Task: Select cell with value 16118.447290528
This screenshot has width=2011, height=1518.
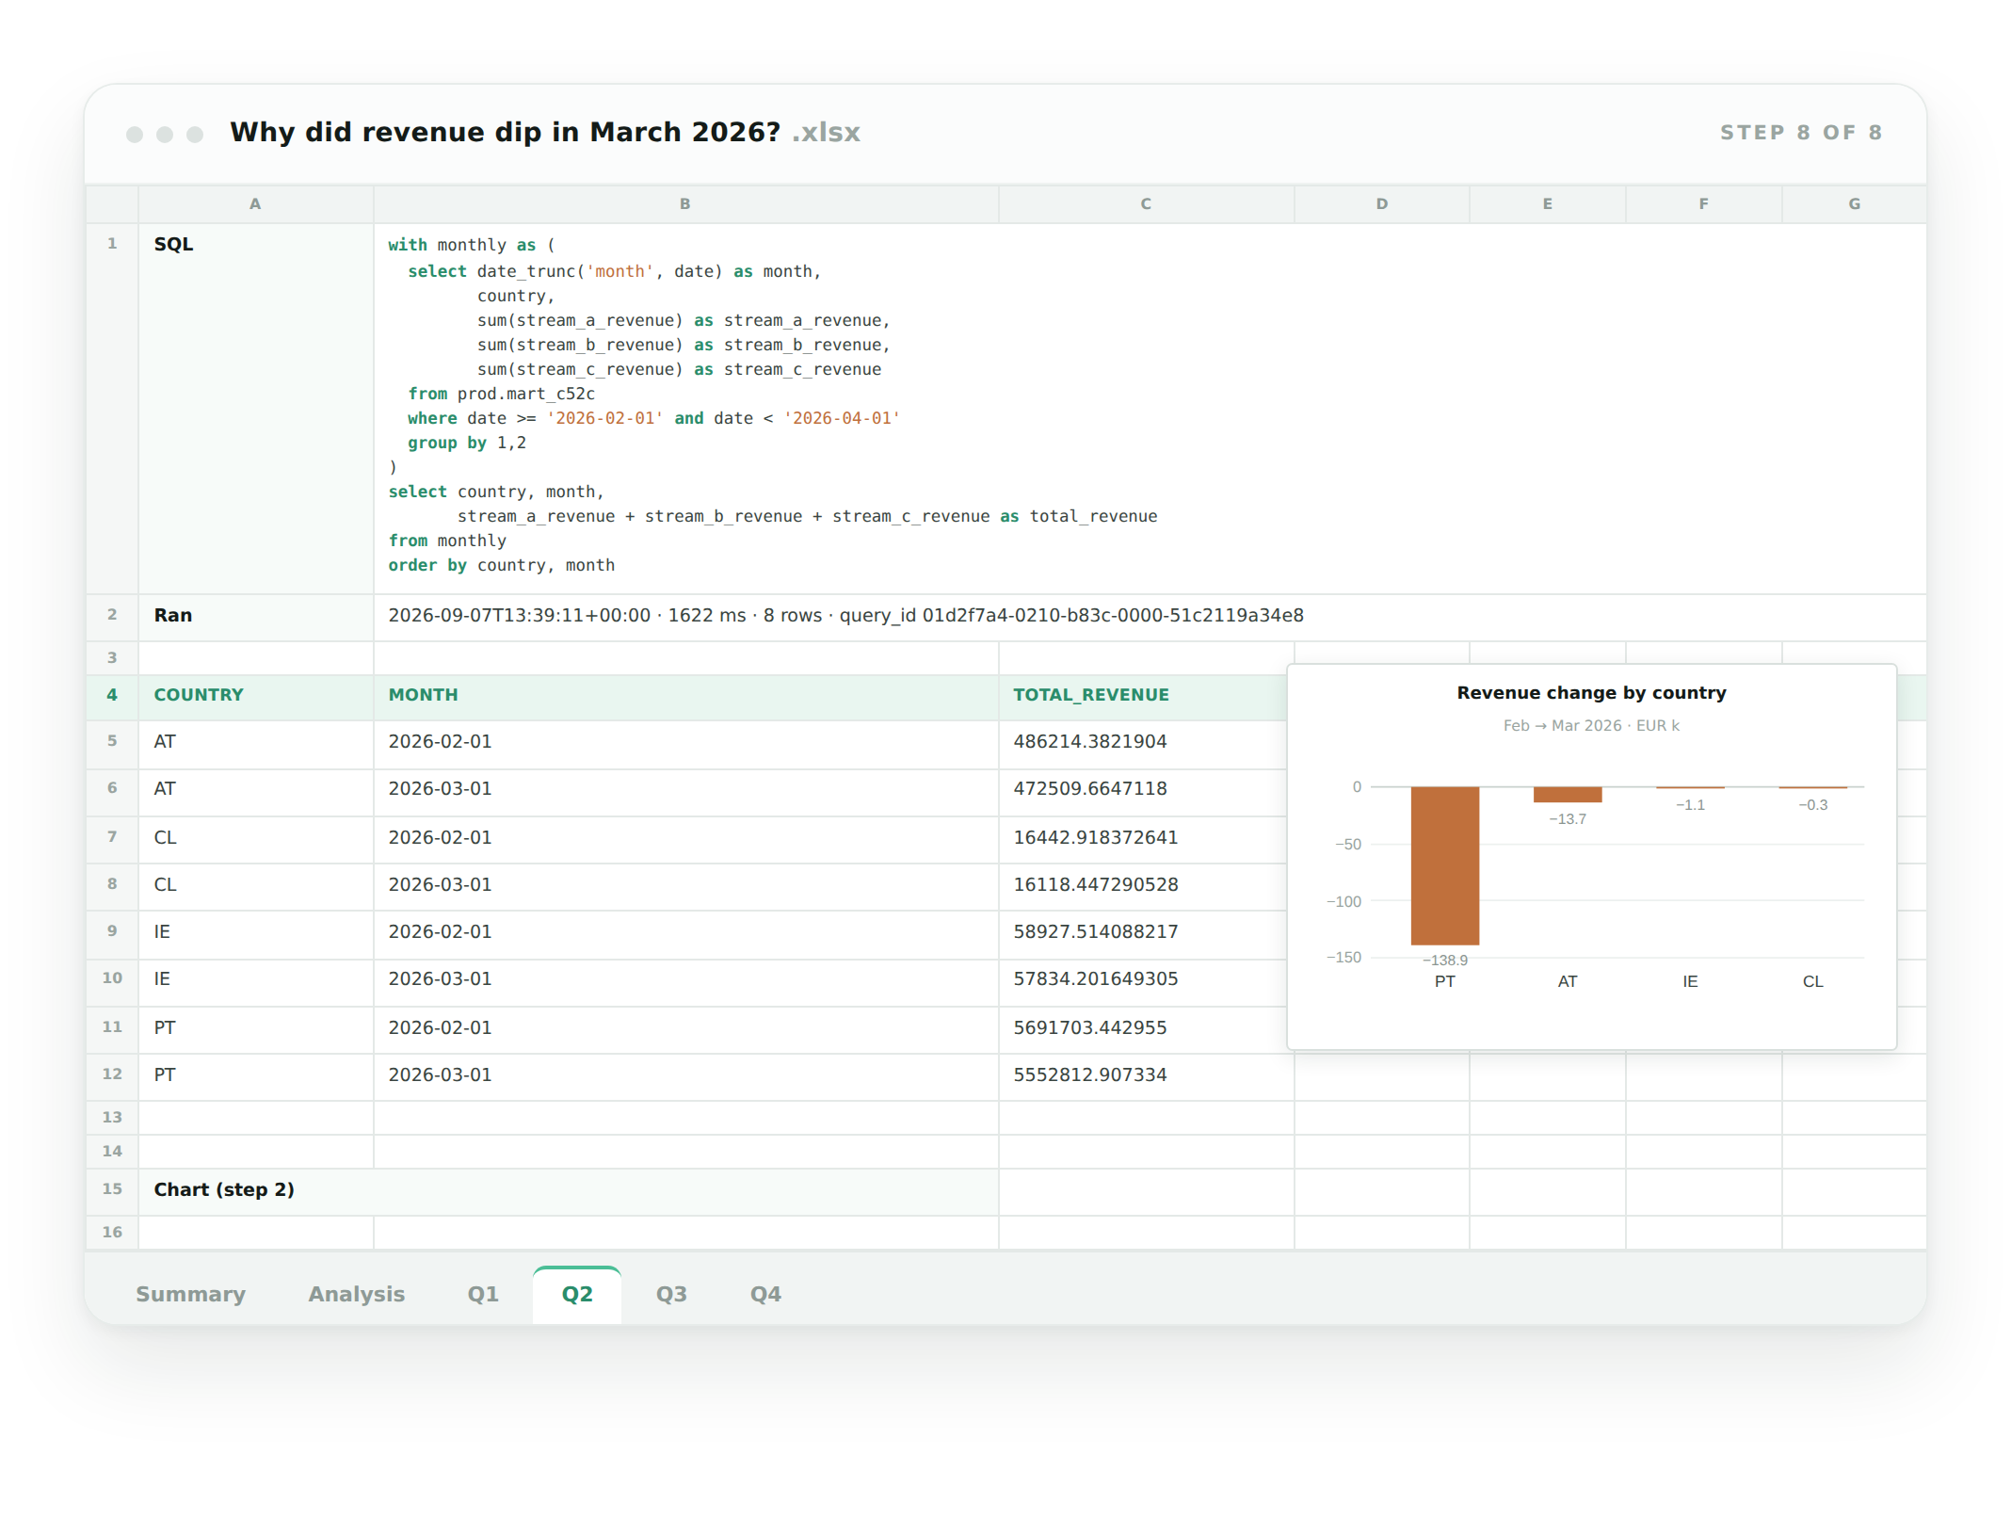Action: click(1146, 885)
